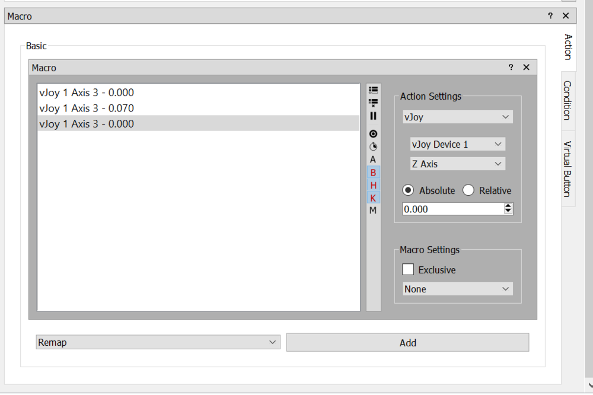The image size is (593, 395).
Task: Switch to the Virtual Button tab
Action: point(568,169)
